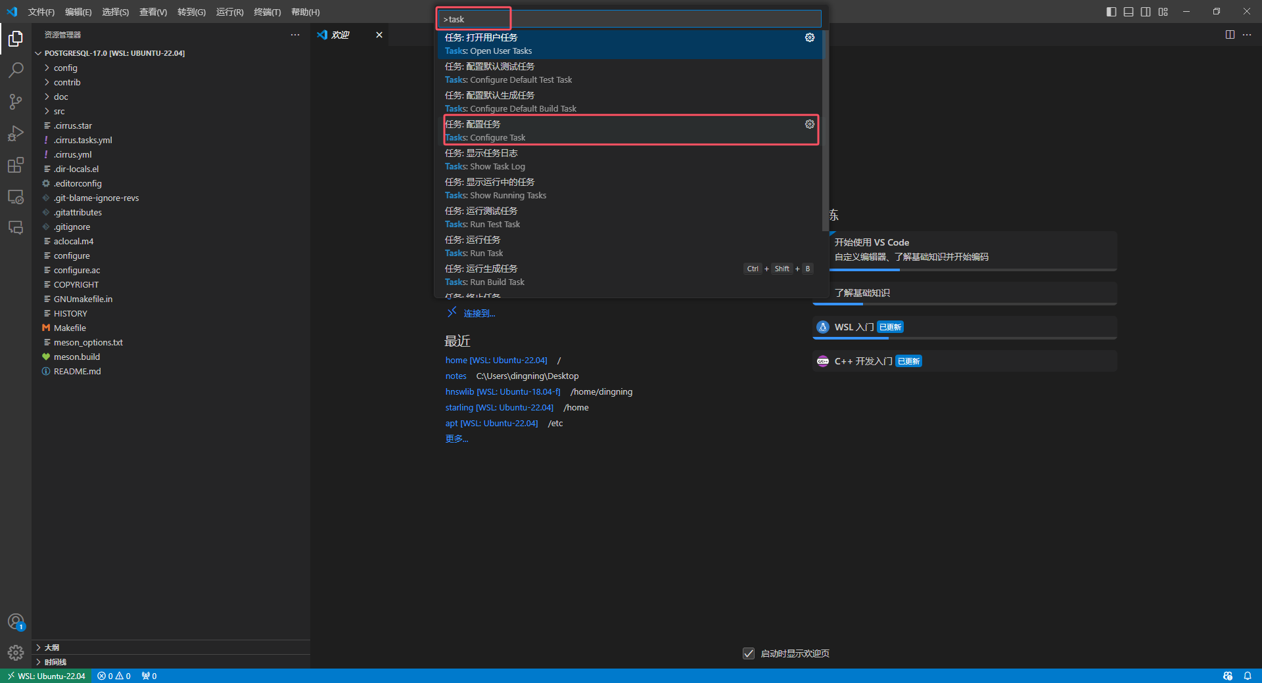The width and height of the screenshot is (1262, 683).
Task: Click the 连接到... link
Action: click(478, 313)
